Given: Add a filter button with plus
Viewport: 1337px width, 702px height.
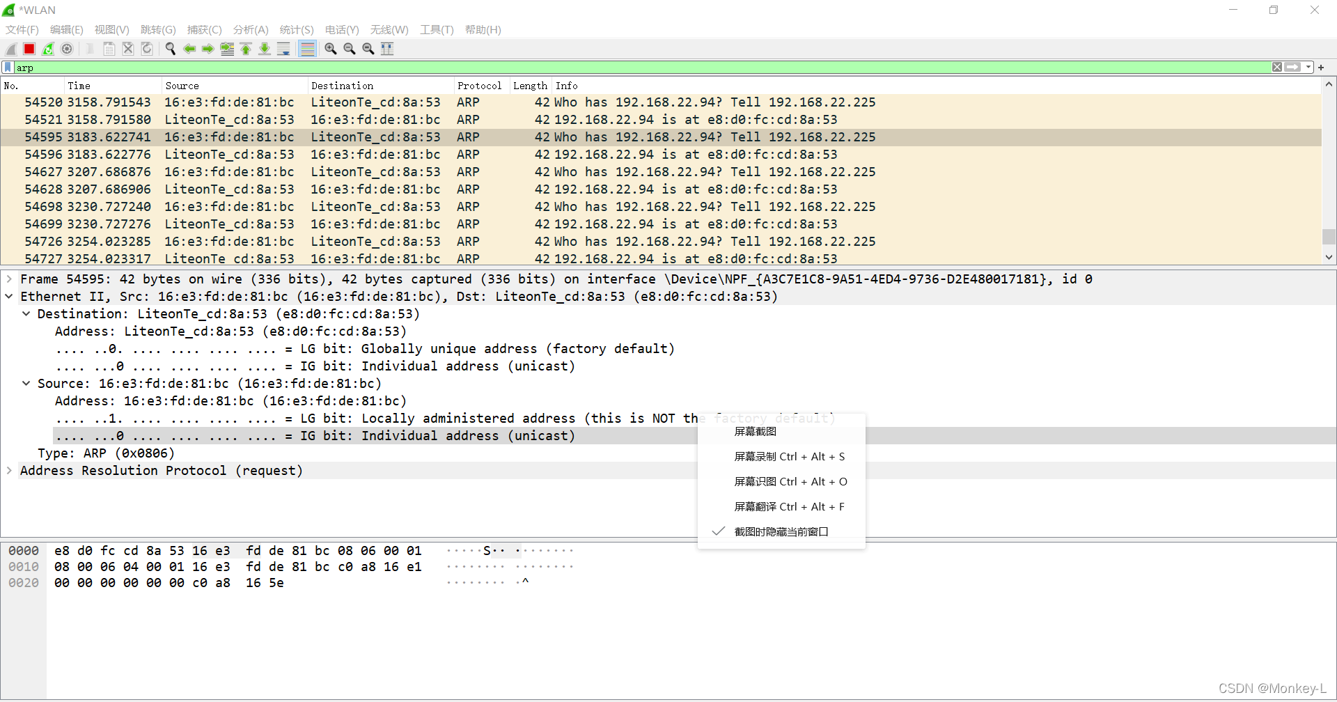Looking at the screenshot, I should click(x=1321, y=68).
